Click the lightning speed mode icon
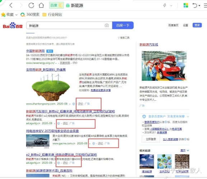Screen dimensions: 207x179 point(165,5)
